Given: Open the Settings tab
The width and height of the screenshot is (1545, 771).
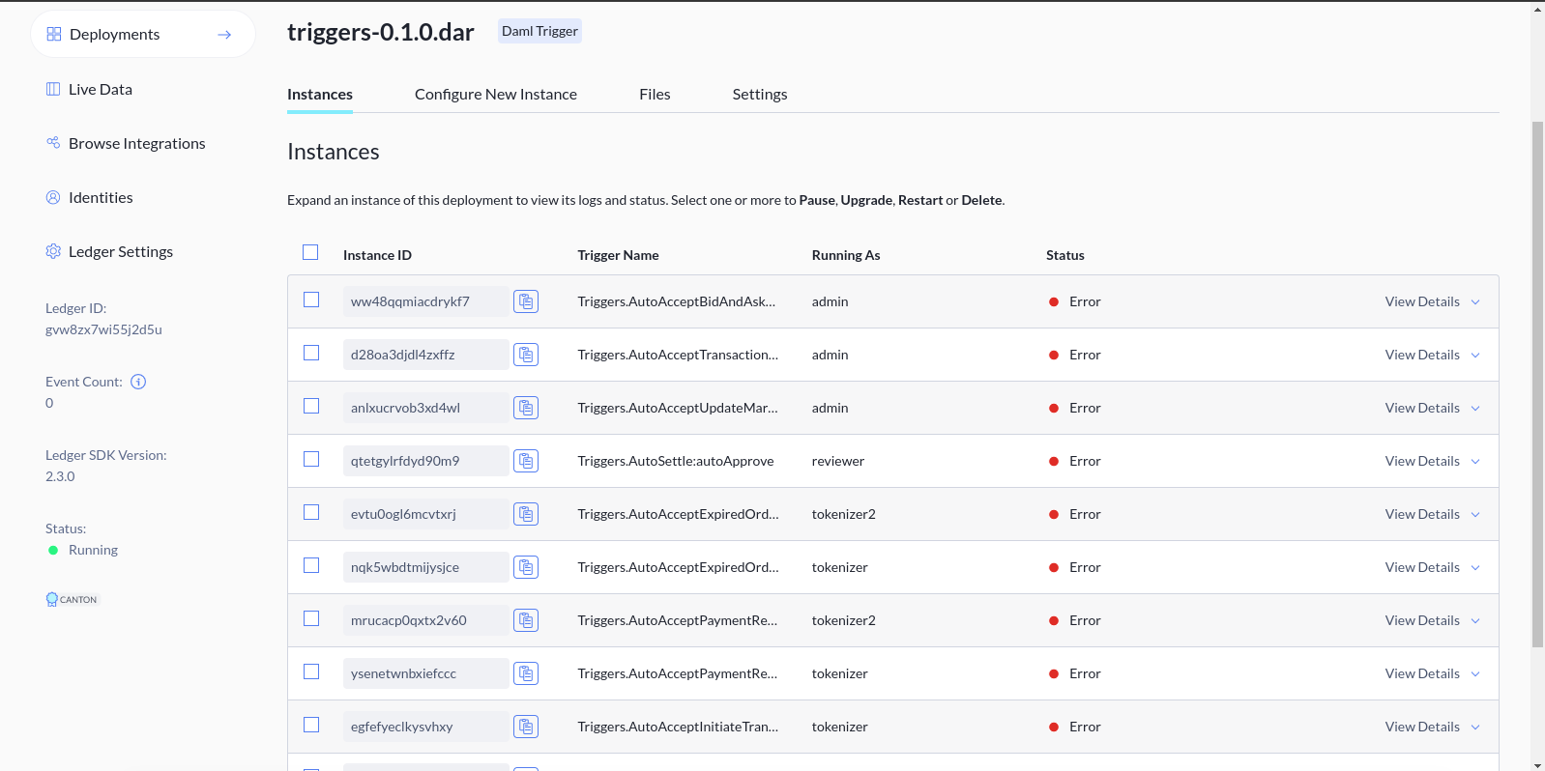Looking at the screenshot, I should tap(759, 94).
